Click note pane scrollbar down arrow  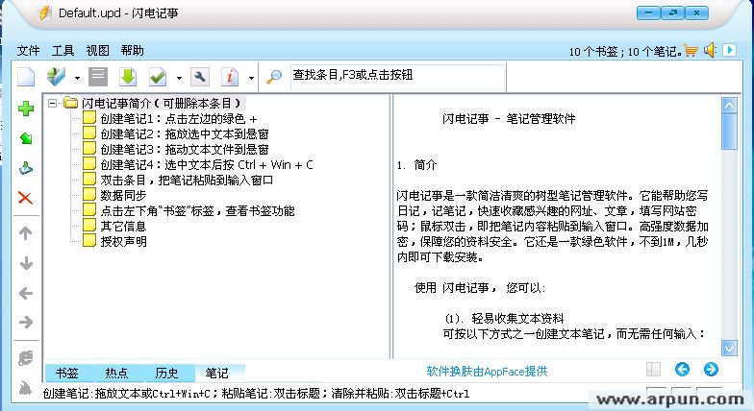tap(729, 348)
